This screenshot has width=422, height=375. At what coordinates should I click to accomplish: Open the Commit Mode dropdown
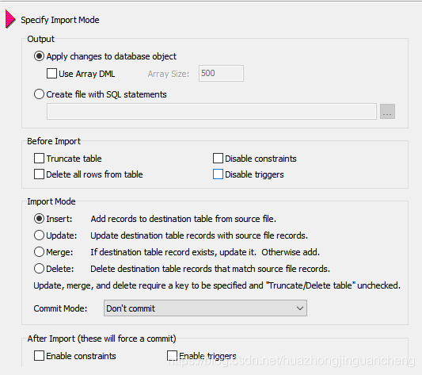click(205, 308)
